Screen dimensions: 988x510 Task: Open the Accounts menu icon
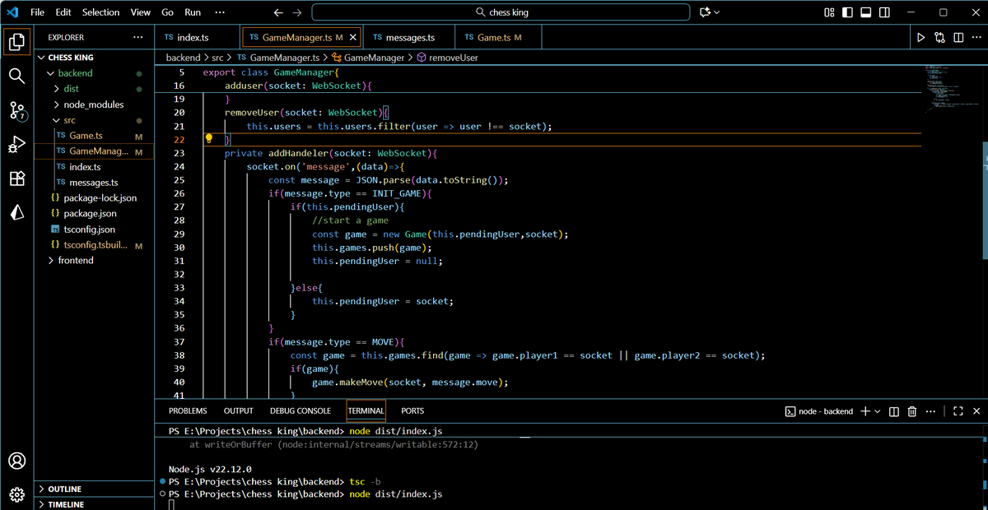[x=16, y=461]
